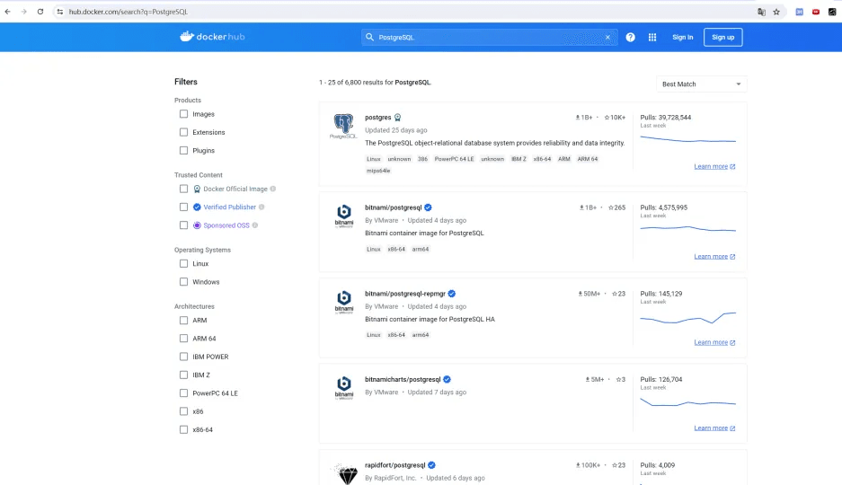Open the bitnami/postgresql-repmgr result title

pyautogui.click(x=405, y=294)
